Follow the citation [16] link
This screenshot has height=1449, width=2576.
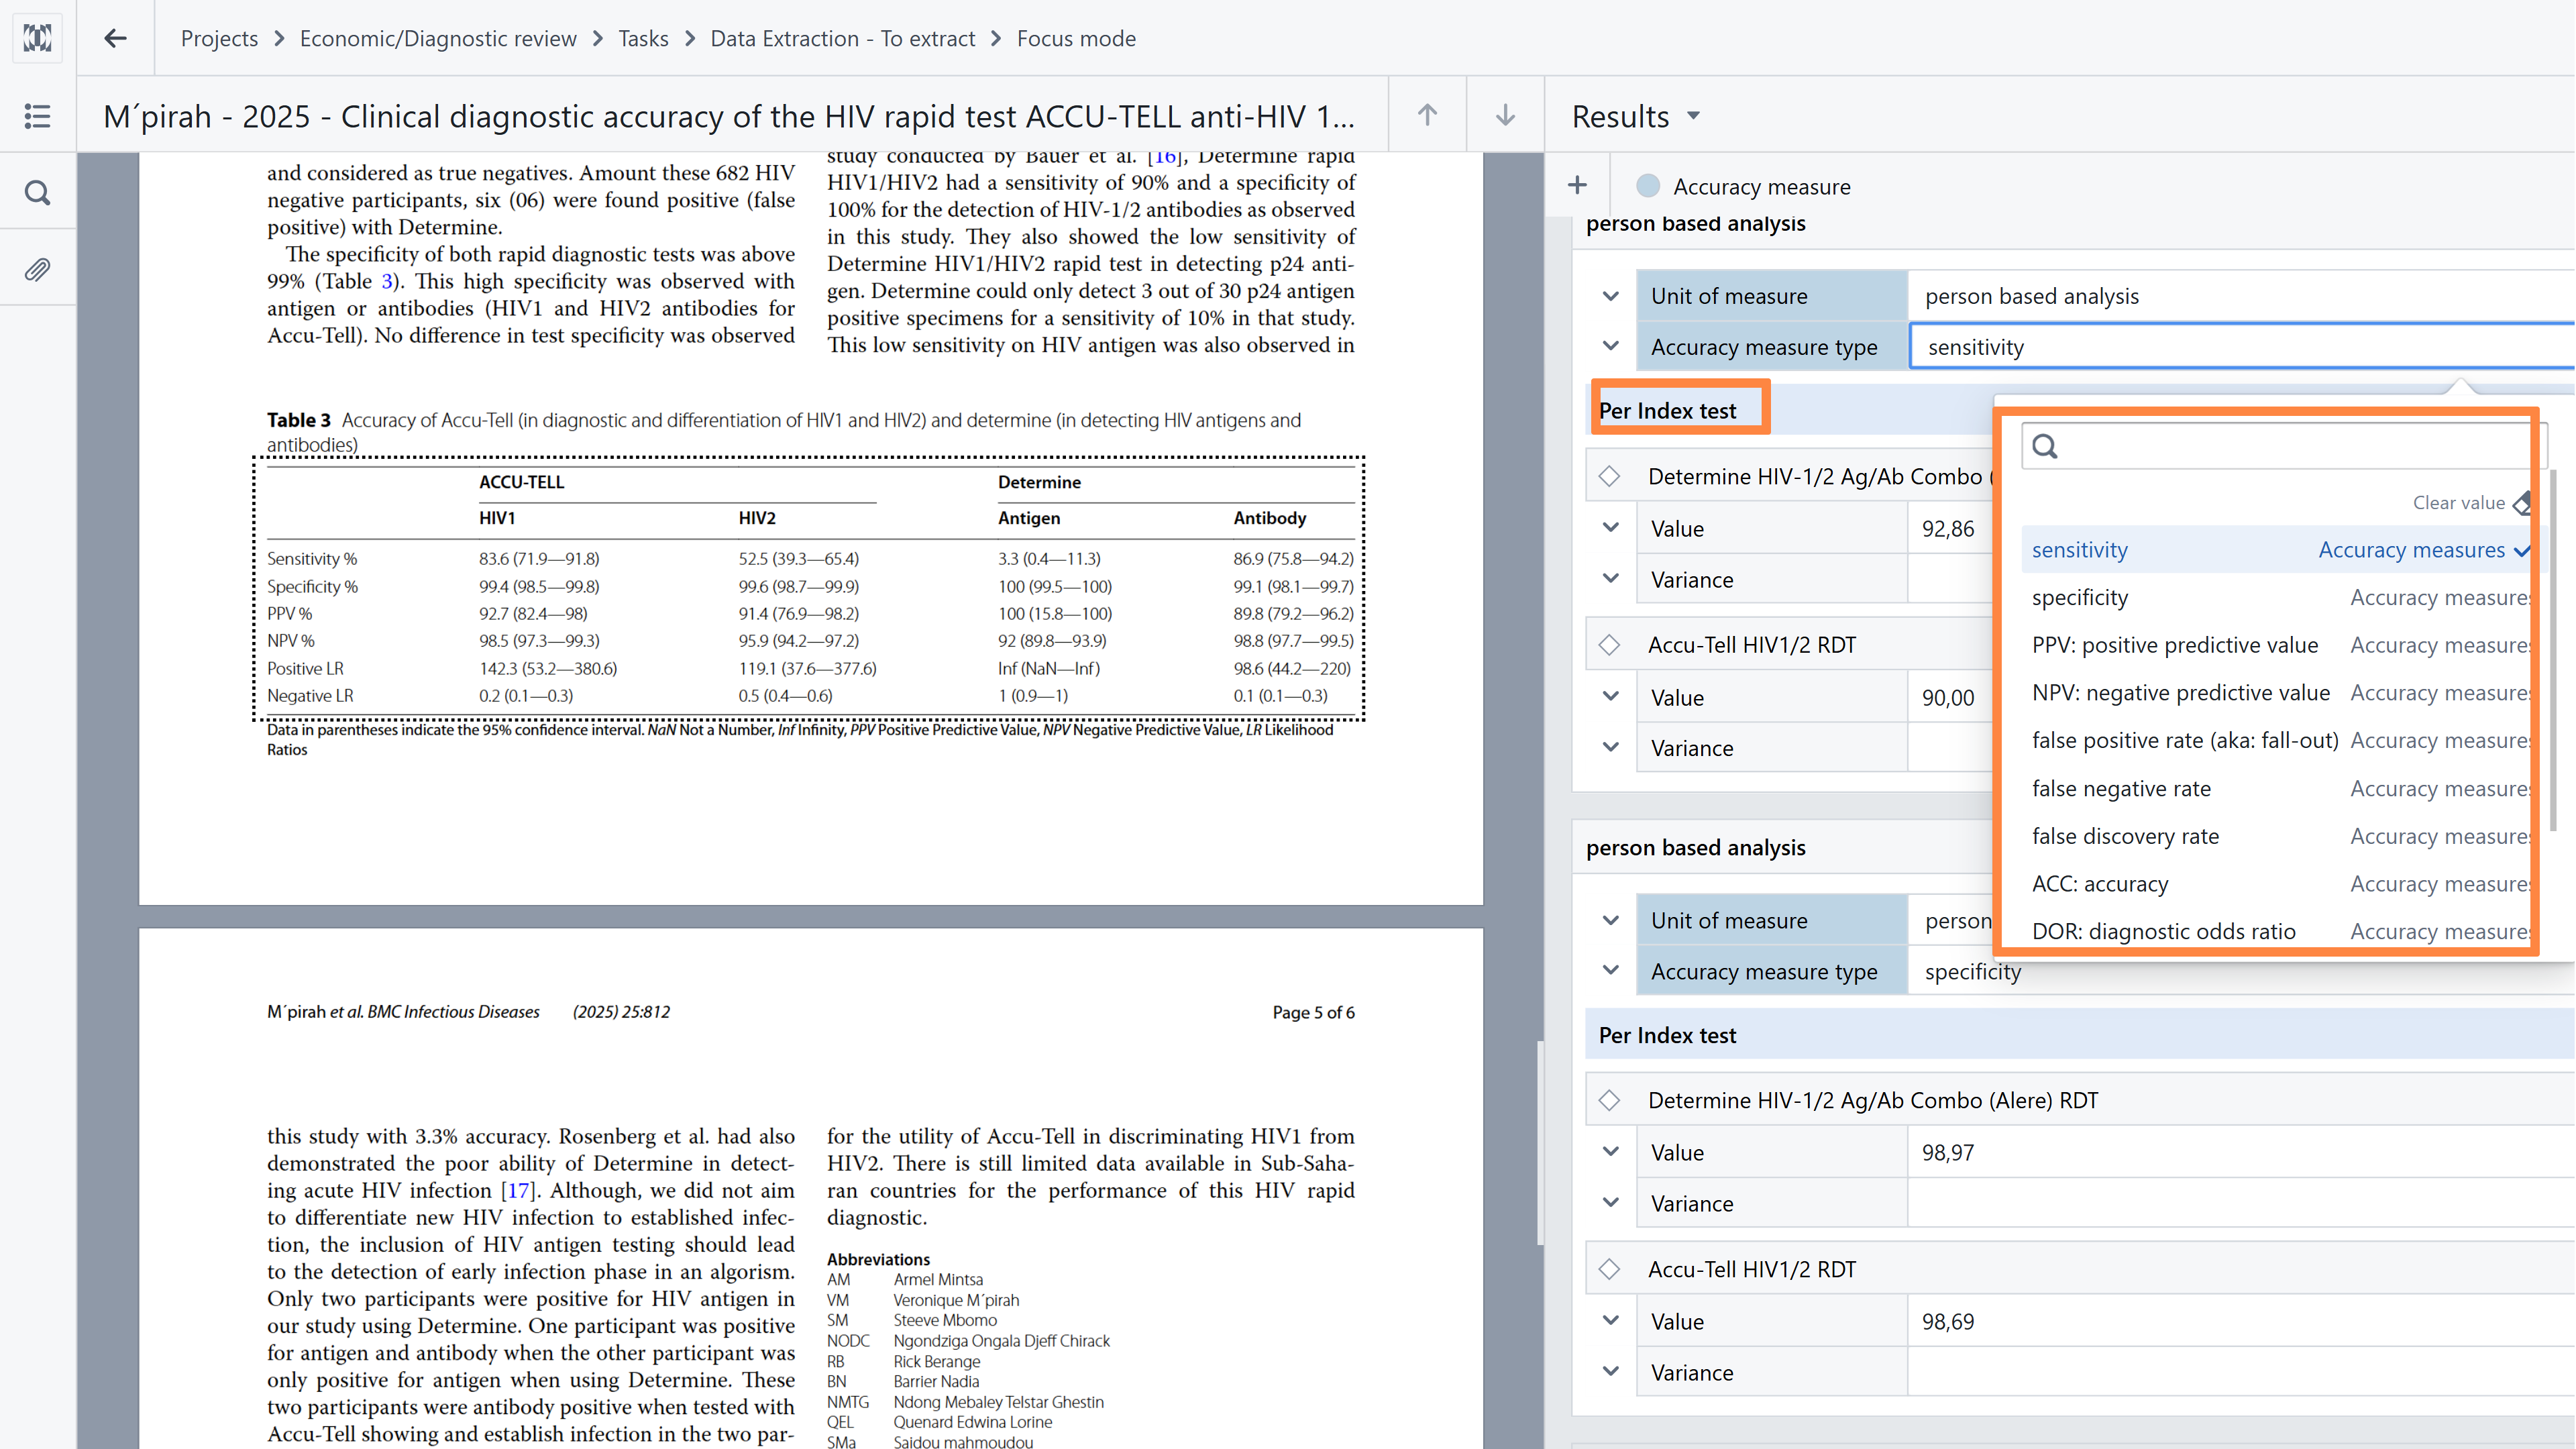1164,157
